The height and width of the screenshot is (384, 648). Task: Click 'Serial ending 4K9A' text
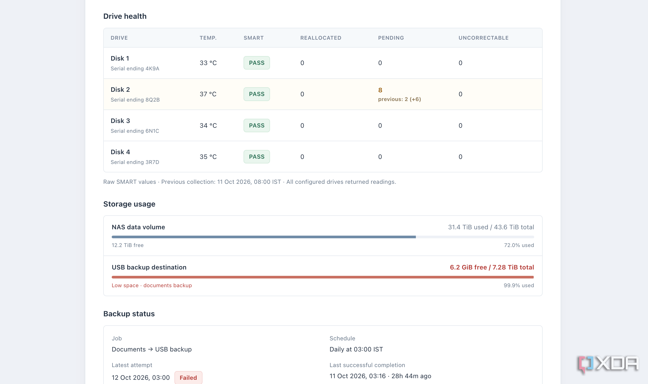click(135, 68)
